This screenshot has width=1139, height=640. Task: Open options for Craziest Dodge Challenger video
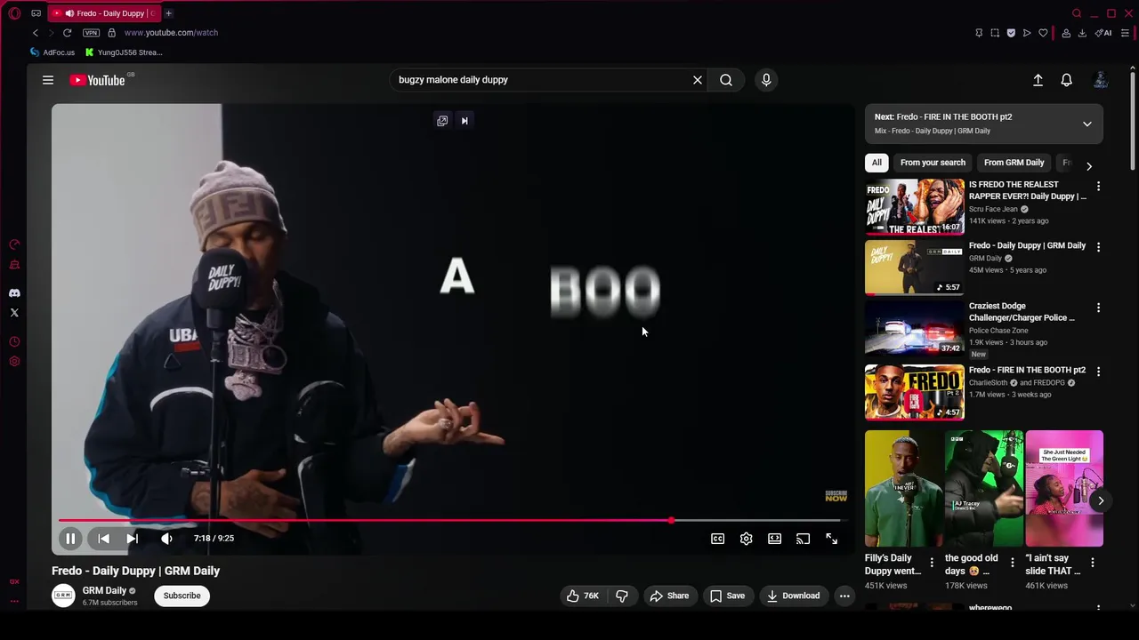click(x=1098, y=308)
